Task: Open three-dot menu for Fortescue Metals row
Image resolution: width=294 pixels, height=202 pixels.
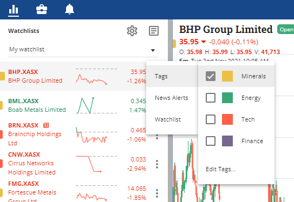Action: 157,193
